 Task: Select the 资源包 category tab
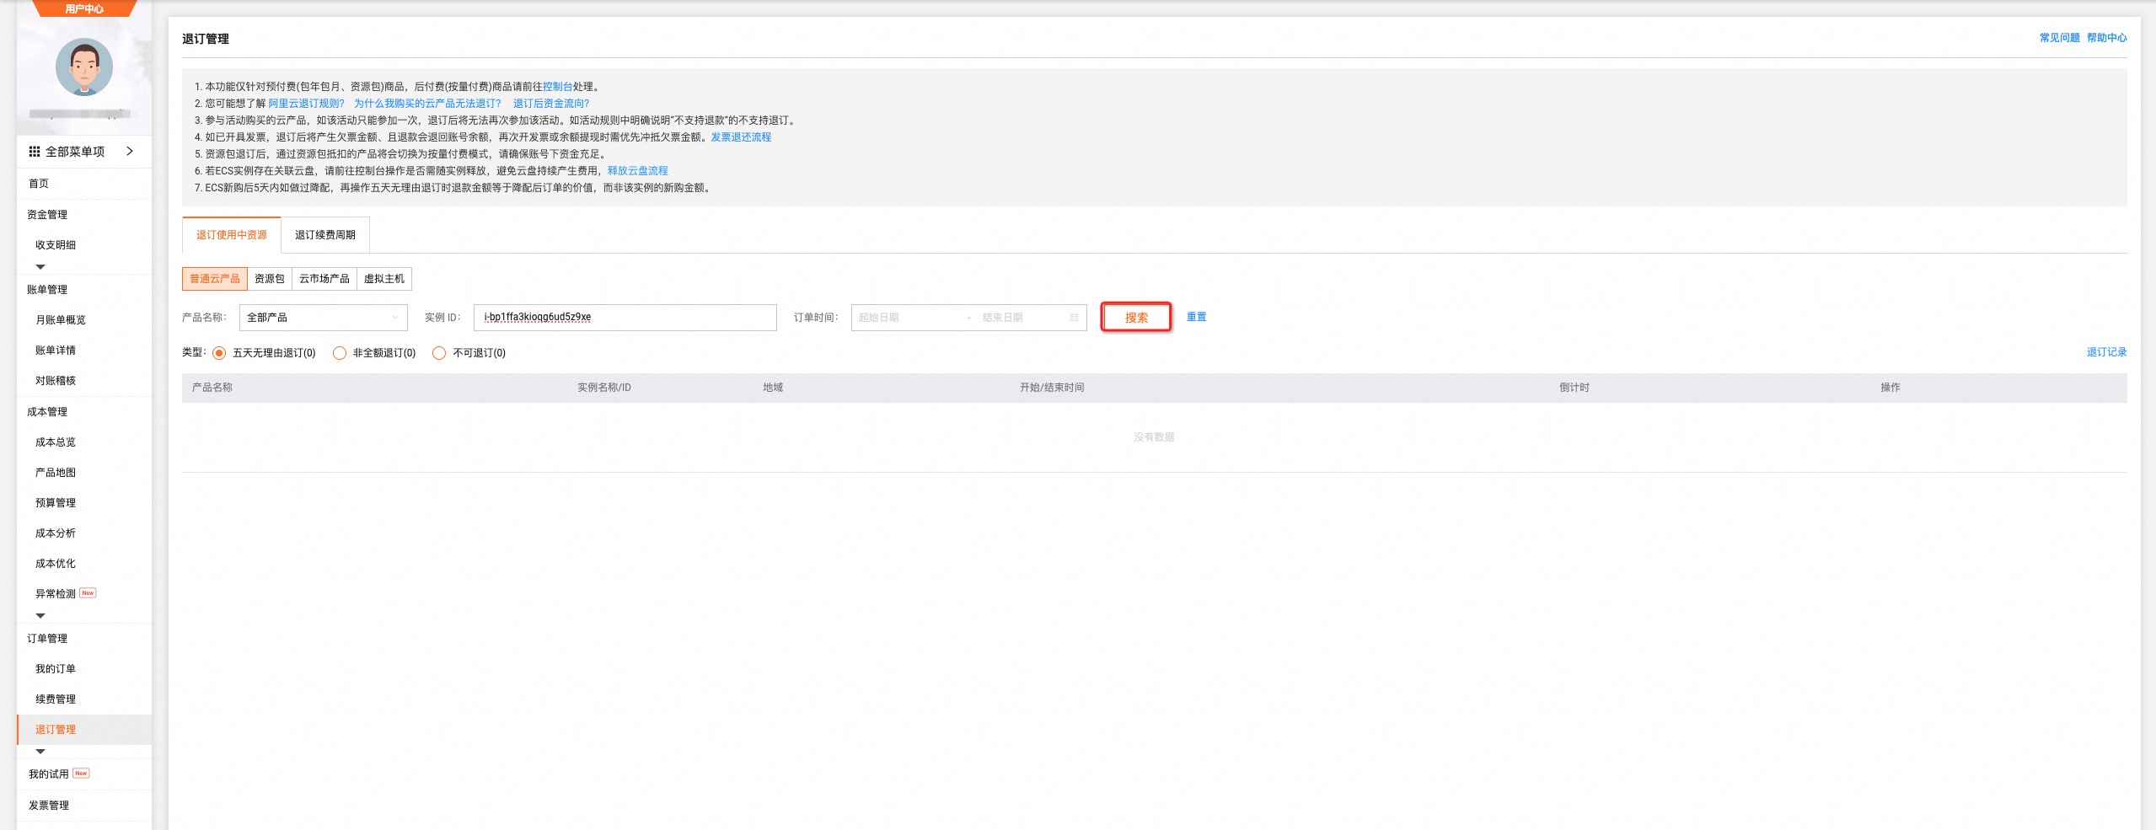pos(270,279)
